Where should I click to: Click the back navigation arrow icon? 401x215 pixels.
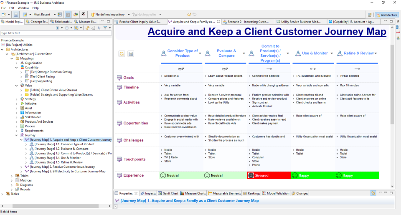point(189,15)
